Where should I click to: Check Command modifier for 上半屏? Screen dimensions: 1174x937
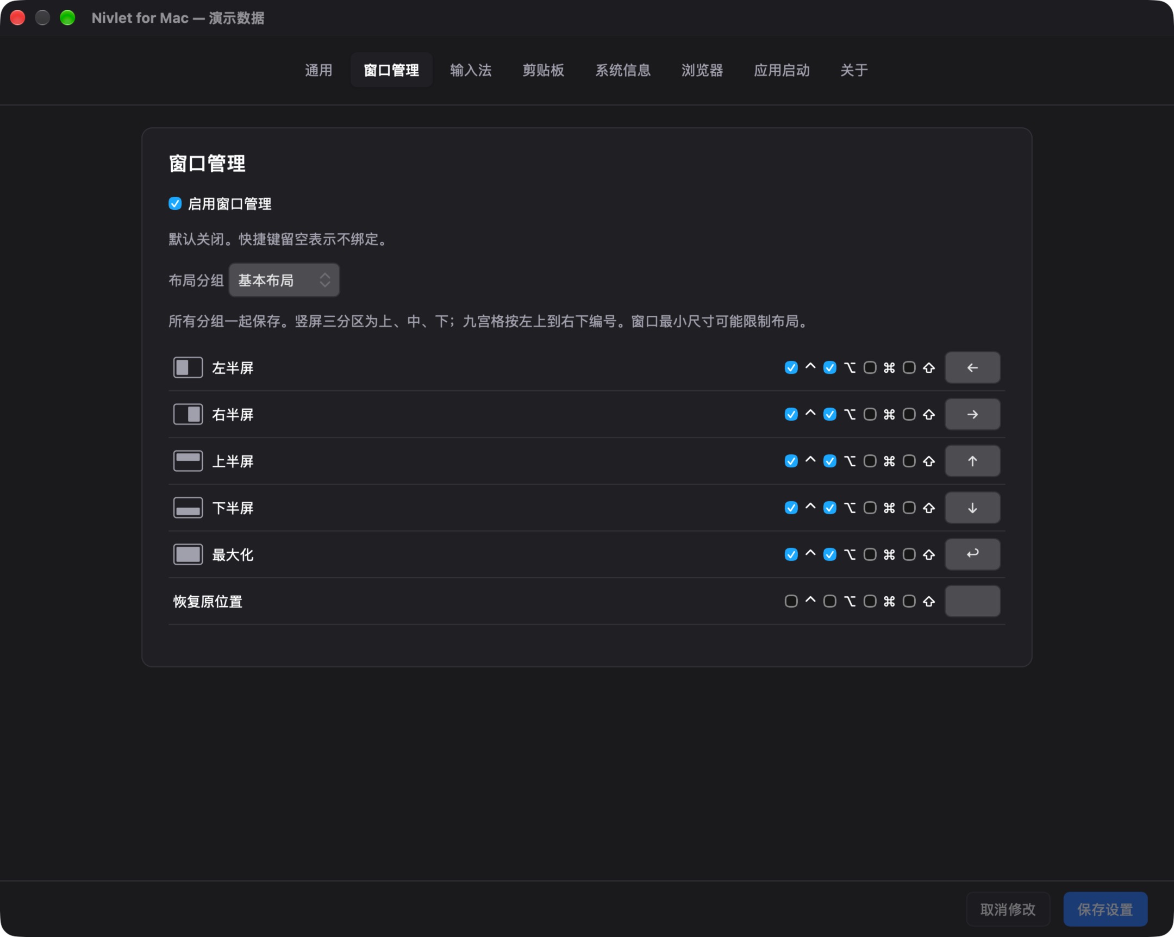point(870,461)
